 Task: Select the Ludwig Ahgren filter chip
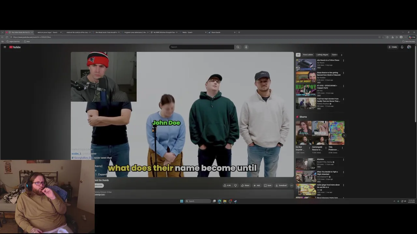coord(322,55)
